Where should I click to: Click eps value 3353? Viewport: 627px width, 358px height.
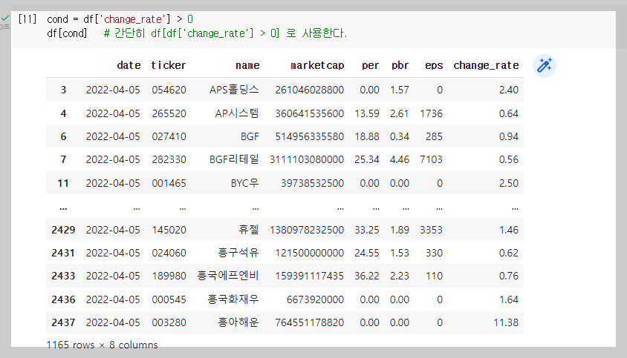[x=431, y=230]
